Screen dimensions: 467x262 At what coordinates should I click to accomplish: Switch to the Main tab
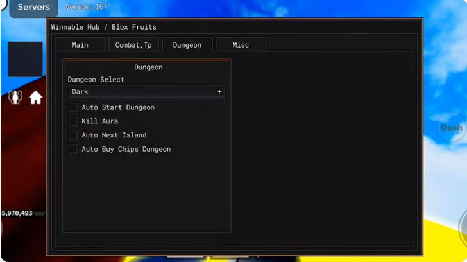click(x=80, y=45)
